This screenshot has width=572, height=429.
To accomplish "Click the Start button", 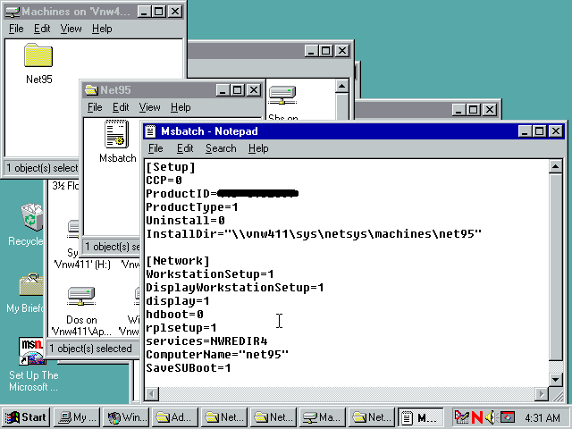I will coord(26,417).
